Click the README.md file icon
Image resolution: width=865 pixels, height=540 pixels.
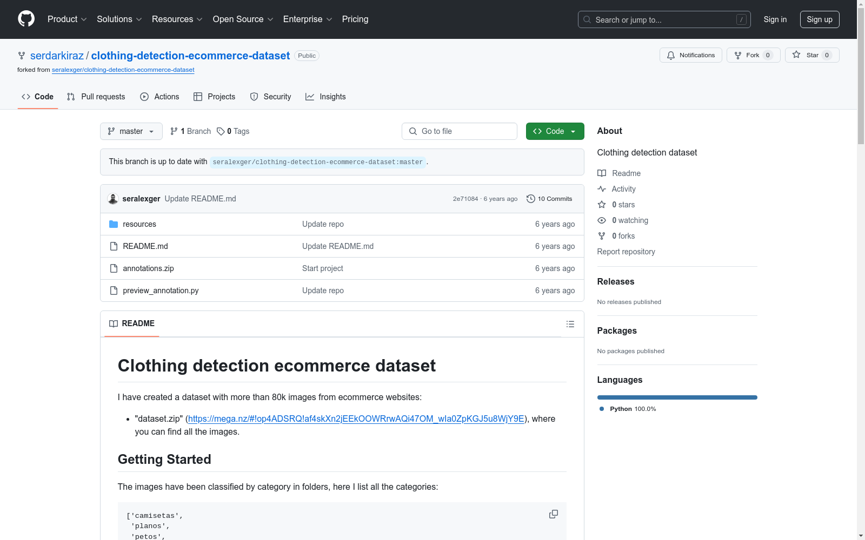pyautogui.click(x=114, y=246)
